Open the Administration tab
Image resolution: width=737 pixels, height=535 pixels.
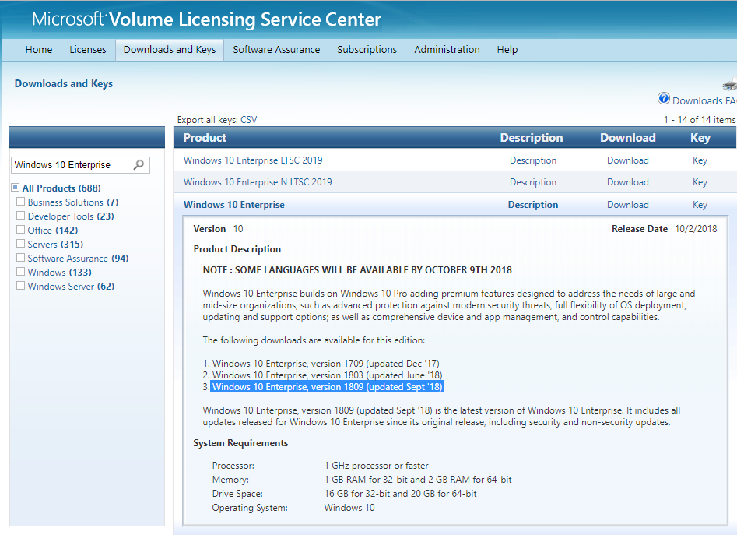[x=447, y=49]
